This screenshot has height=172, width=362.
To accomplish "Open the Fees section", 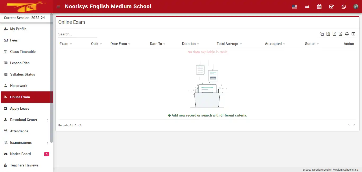I will [x=14, y=40].
